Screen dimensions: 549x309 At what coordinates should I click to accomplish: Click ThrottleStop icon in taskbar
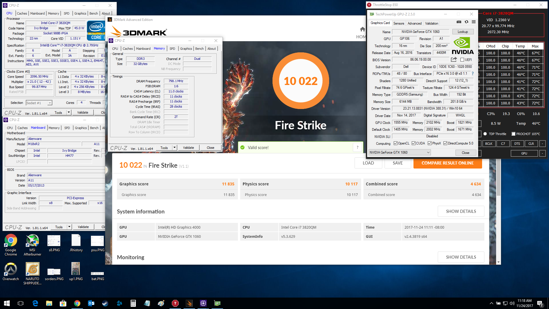coord(175,303)
